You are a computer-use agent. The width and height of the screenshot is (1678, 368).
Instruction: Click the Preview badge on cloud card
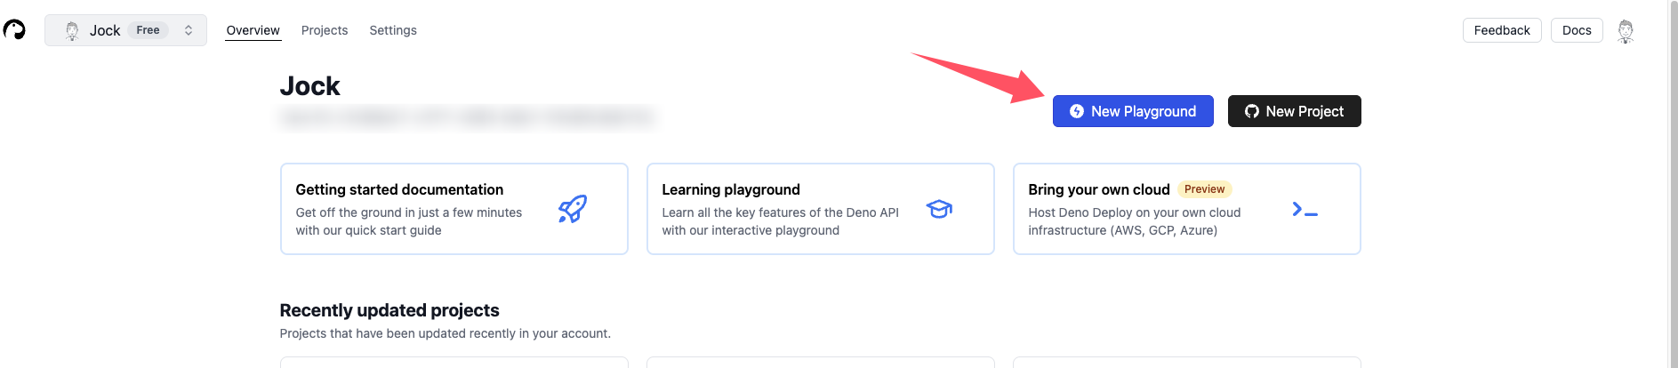[x=1204, y=189]
